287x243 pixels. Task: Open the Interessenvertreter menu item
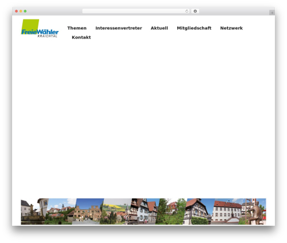tap(119, 28)
